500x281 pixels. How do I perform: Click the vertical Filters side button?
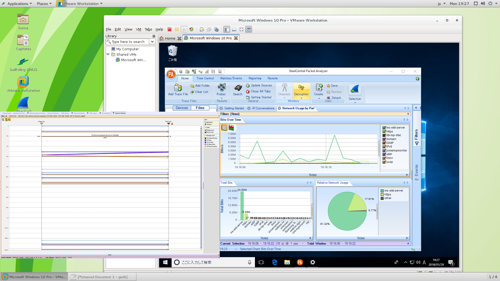coord(416,137)
